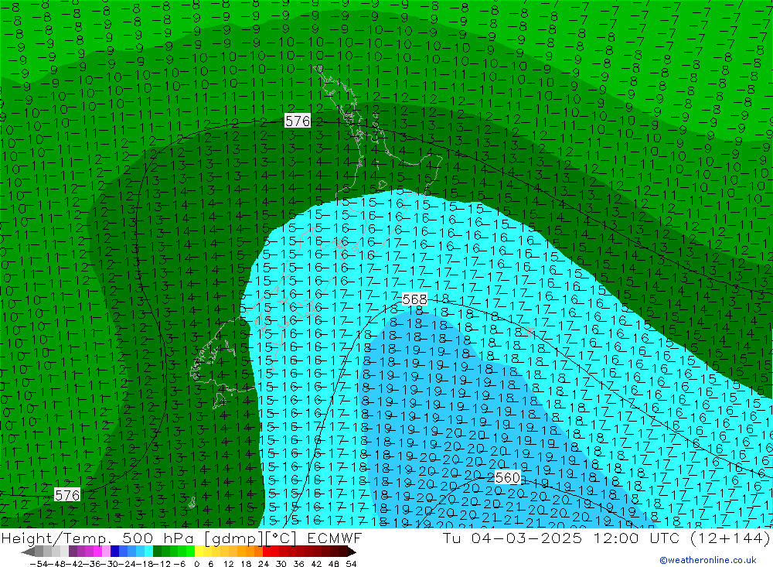Pick the bright yellow legend swatch

point(199,552)
